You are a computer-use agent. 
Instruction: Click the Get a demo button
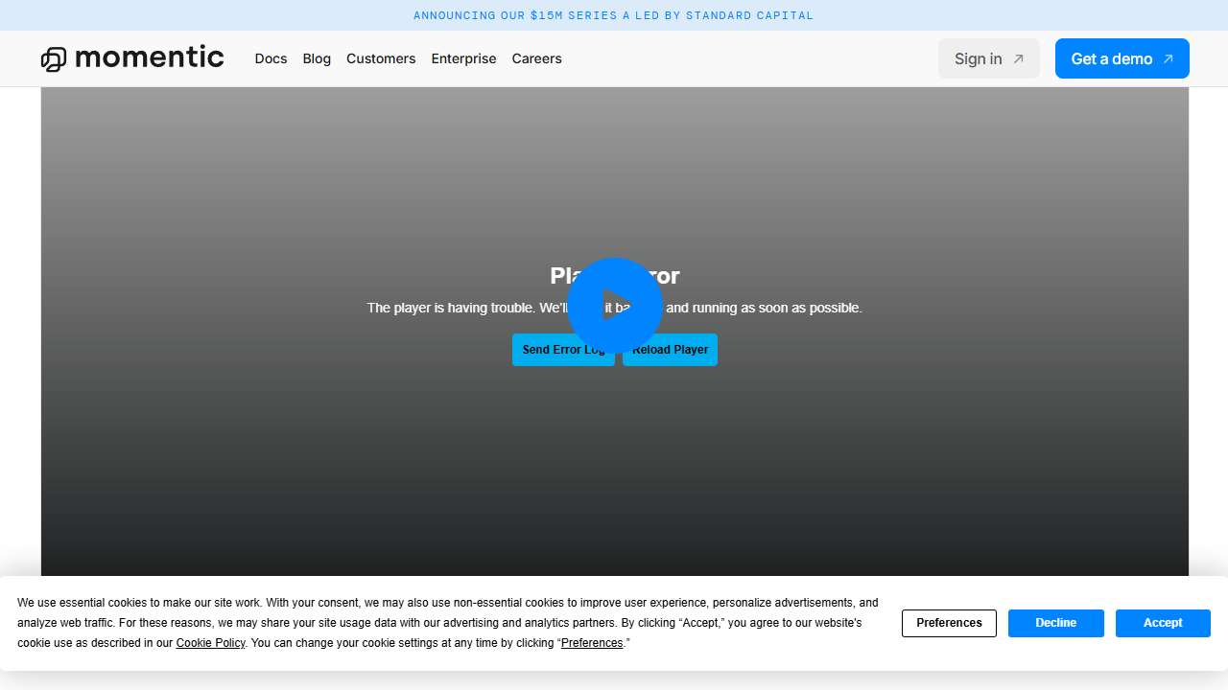pyautogui.click(x=1122, y=58)
